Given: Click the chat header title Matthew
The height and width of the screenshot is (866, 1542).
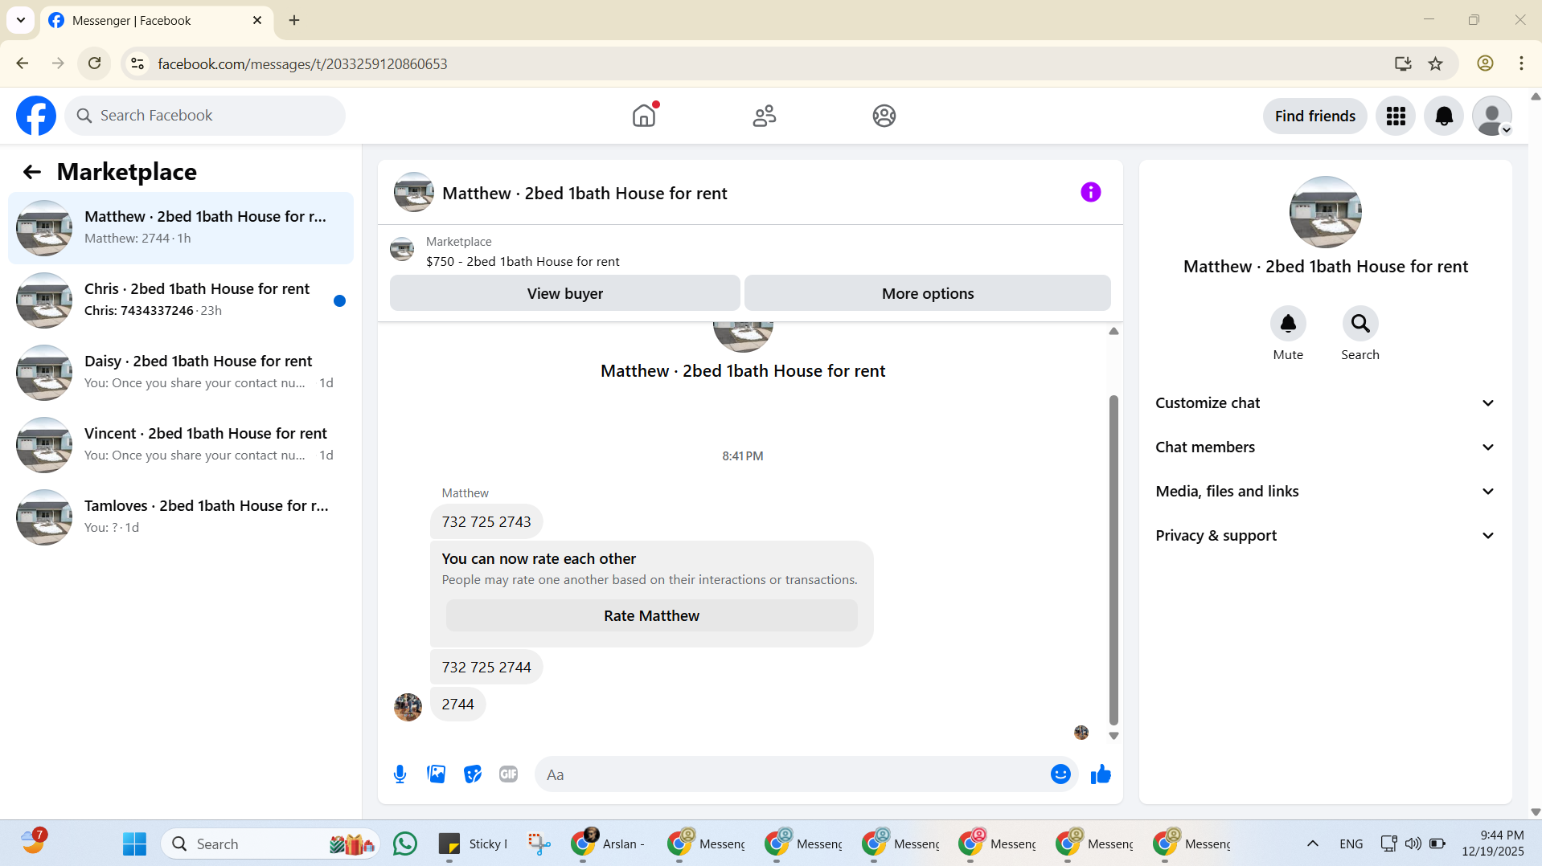Looking at the screenshot, I should (x=584, y=194).
